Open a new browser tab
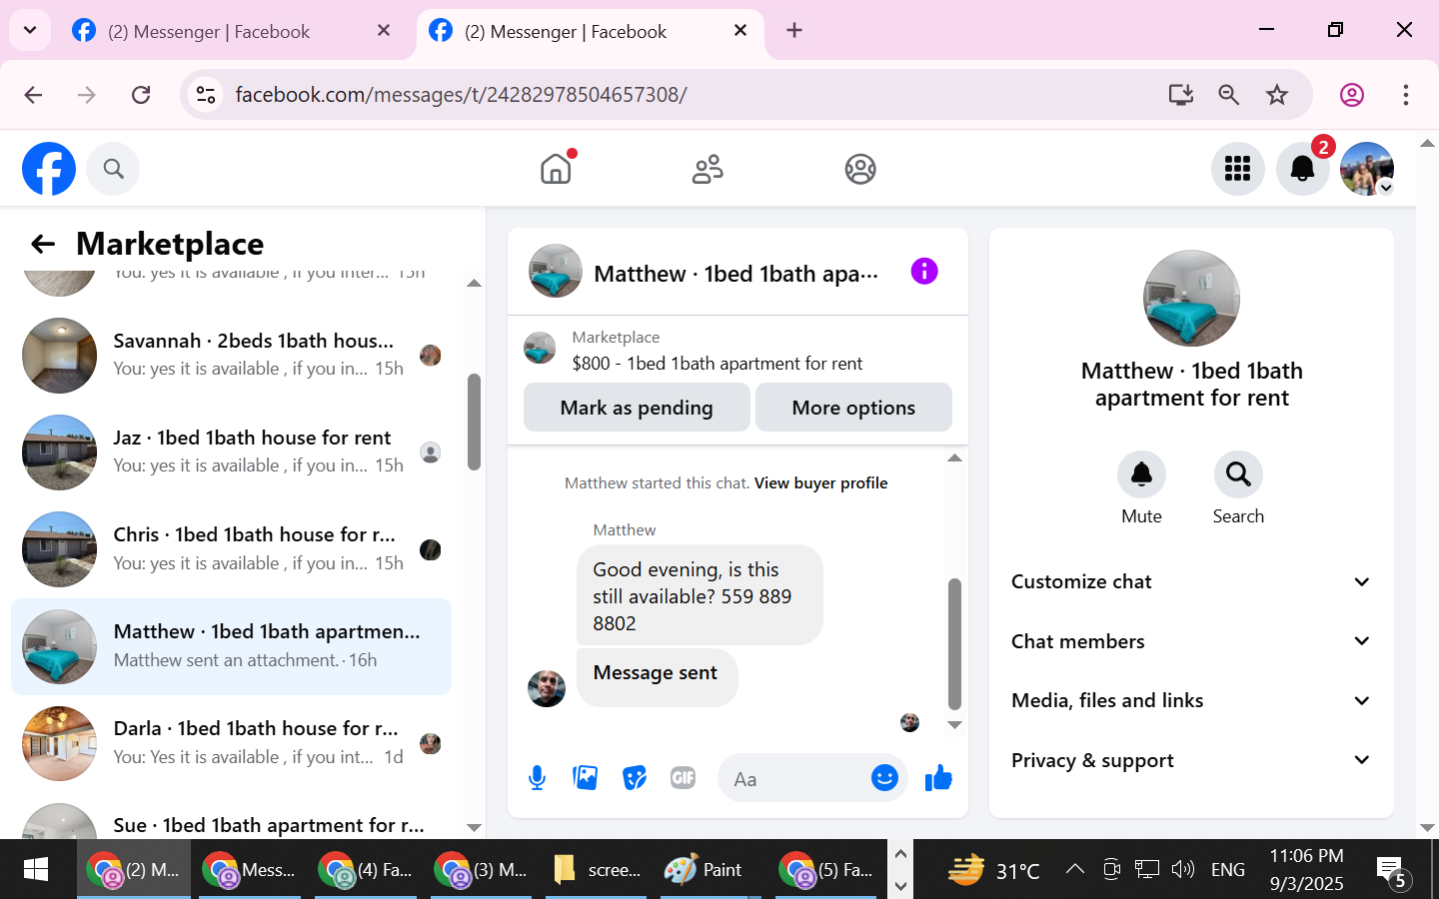This screenshot has height=899, width=1439. pos(794,31)
